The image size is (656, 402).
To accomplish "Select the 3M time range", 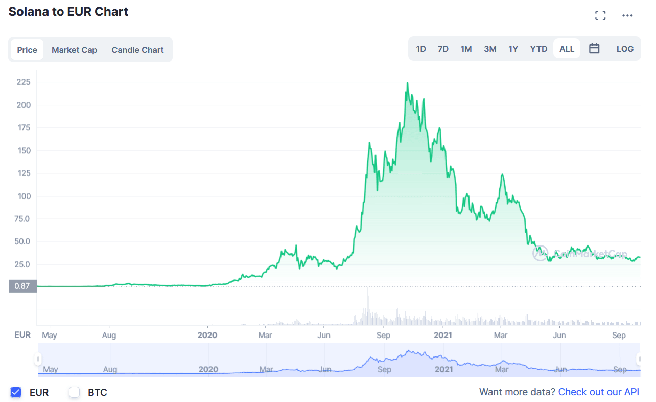I will (490, 49).
